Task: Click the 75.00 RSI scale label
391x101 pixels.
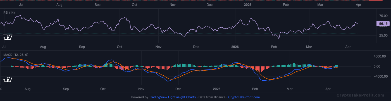Action: click(383, 16)
